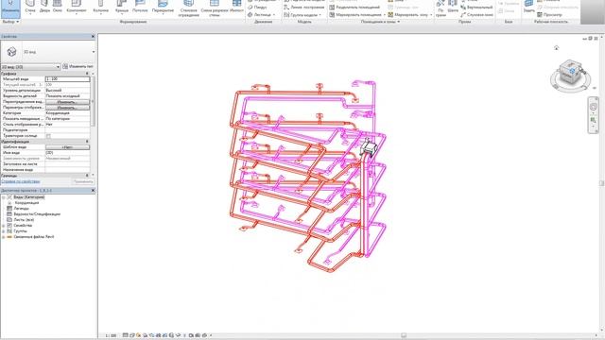Close the Свойства (Properties) palette
This screenshot has width=605, height=340.
point(93,36)
